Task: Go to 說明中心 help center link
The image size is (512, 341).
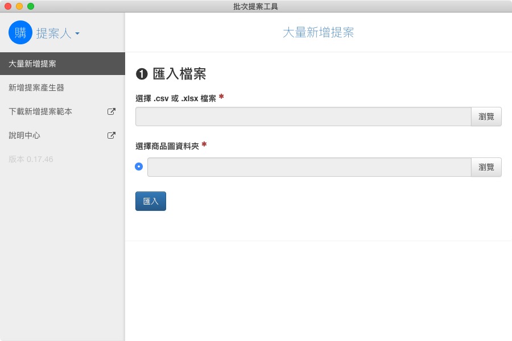Action: (x=63, y=135)
